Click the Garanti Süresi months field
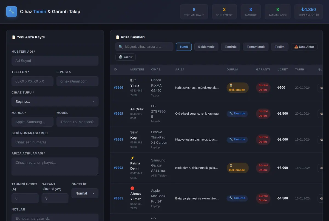The image size is (329, 221). 55,198
